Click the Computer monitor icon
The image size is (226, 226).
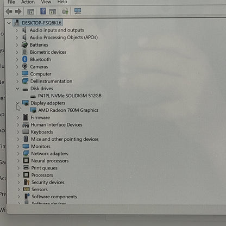[x=25, y=74]
